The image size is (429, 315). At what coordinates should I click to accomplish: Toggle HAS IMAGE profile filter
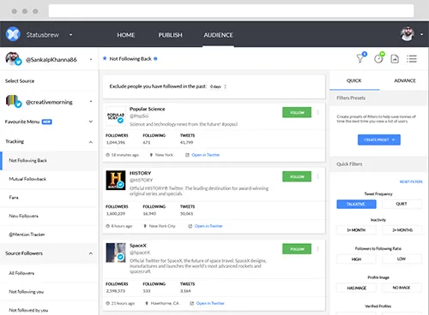pyautogui.click(x=356, y=288)
